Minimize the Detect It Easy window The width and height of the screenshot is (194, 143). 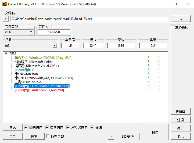pyautogui.click(x=163, y=4)
